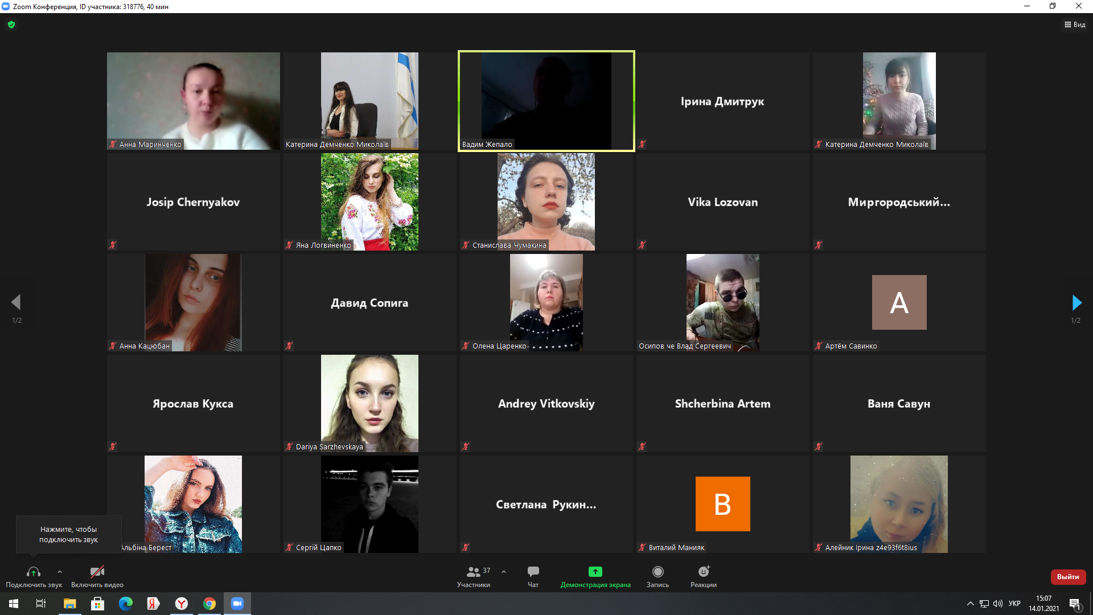Open the Chat window
The width and height of the screenshot is (1093, 615).
click(533, 576)
